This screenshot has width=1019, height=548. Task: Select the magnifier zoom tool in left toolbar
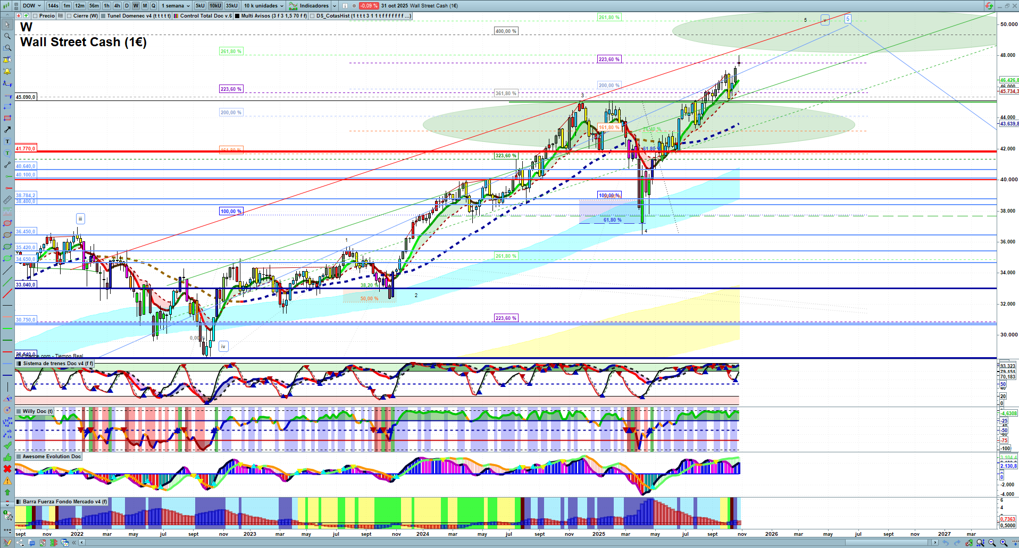(x=7, y=36)
